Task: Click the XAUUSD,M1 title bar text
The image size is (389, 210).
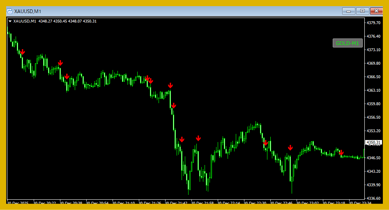Action: [x=28, y=11]
